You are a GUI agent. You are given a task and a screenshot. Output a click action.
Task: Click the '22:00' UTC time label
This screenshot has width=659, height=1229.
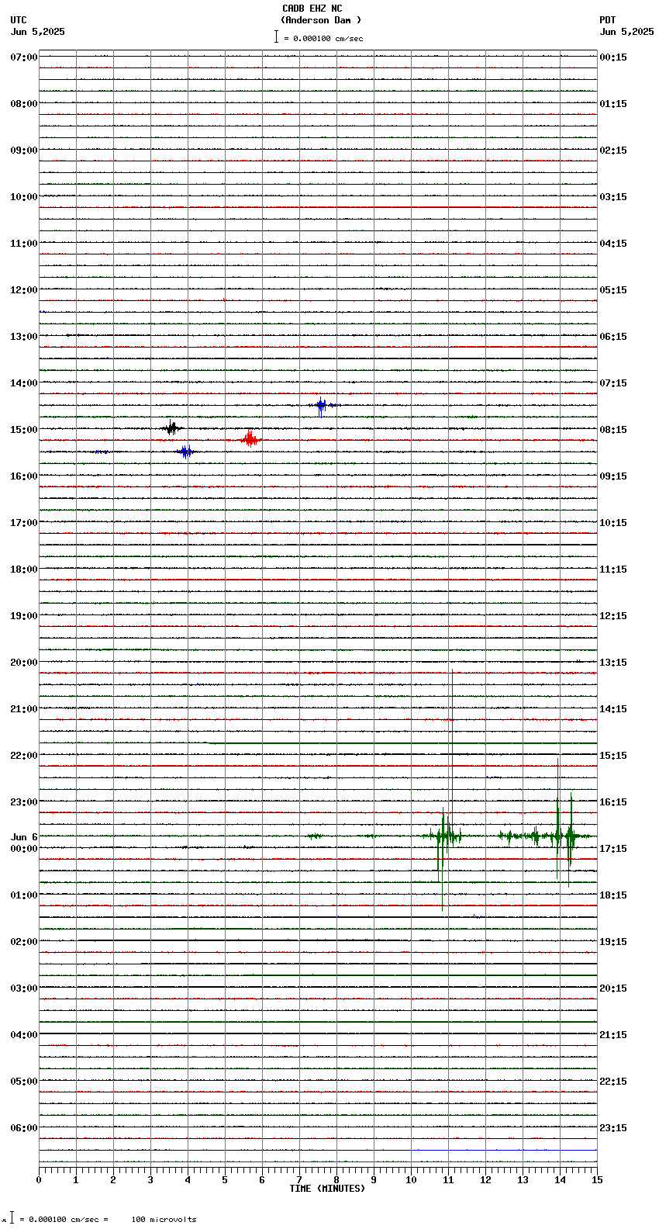24,756
